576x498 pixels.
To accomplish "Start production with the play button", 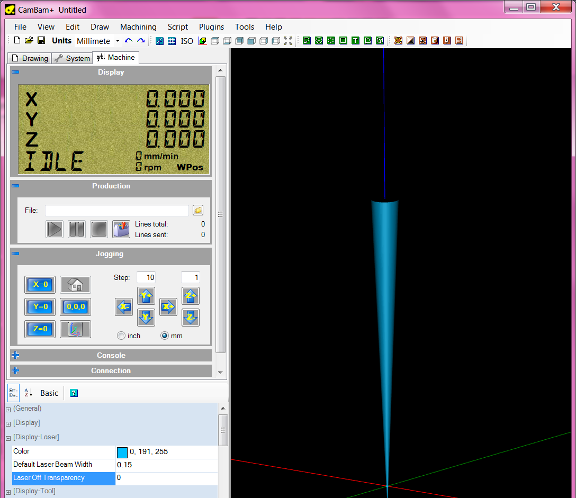I will coord(55,229).
